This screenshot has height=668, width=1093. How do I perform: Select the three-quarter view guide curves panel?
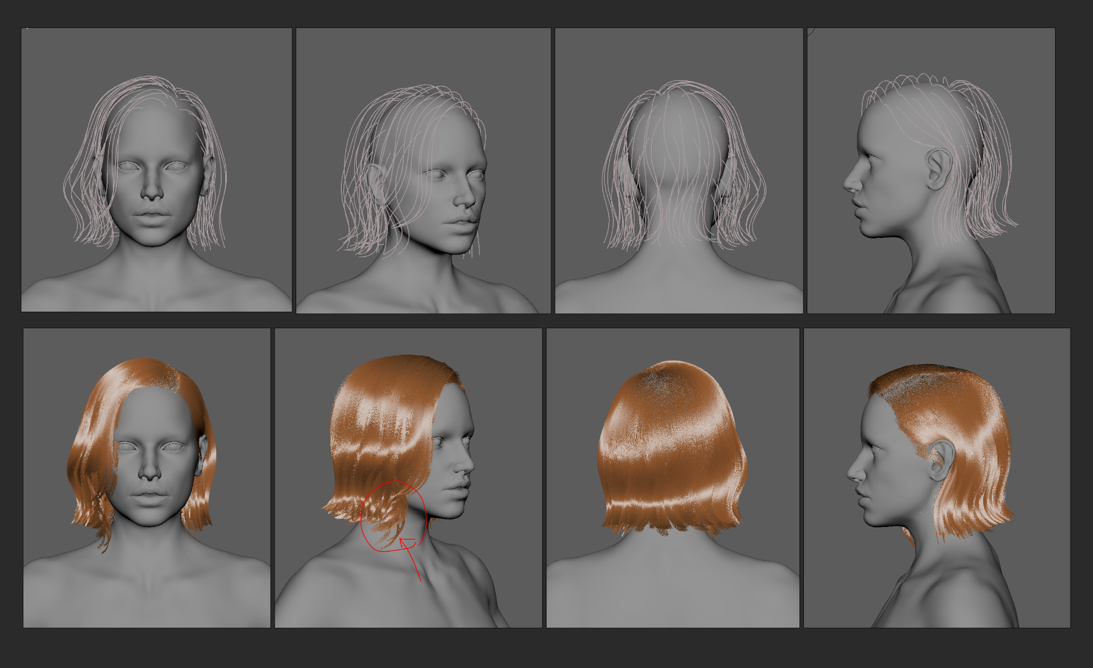423,170
